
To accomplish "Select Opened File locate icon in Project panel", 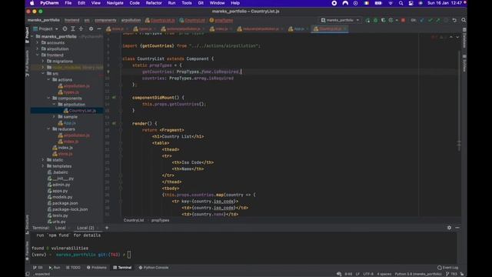I will 65,28.
